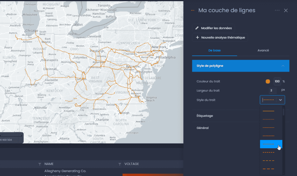297x176 pixels.
Task: Open the three-dot layer options menu
Action: coord(277,10)
